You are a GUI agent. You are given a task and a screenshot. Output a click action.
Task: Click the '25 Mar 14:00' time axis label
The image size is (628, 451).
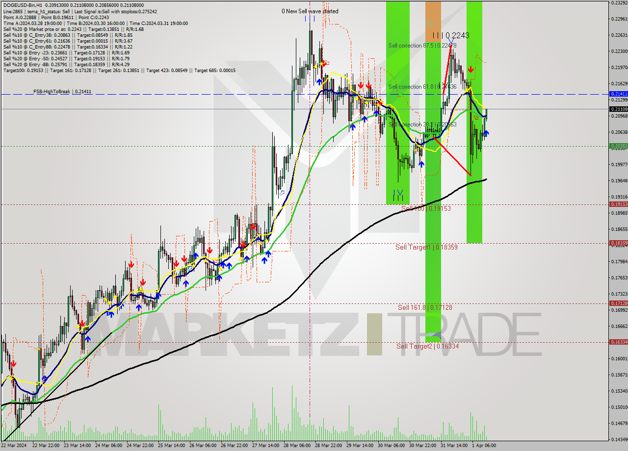click(171, 446)
